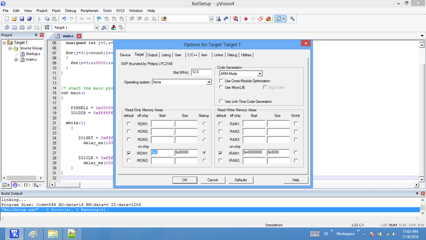The width and height of the screenshot is (426, 240).
Task: Check Use Cross-Module Optimization option
Action: click(221, 81)
